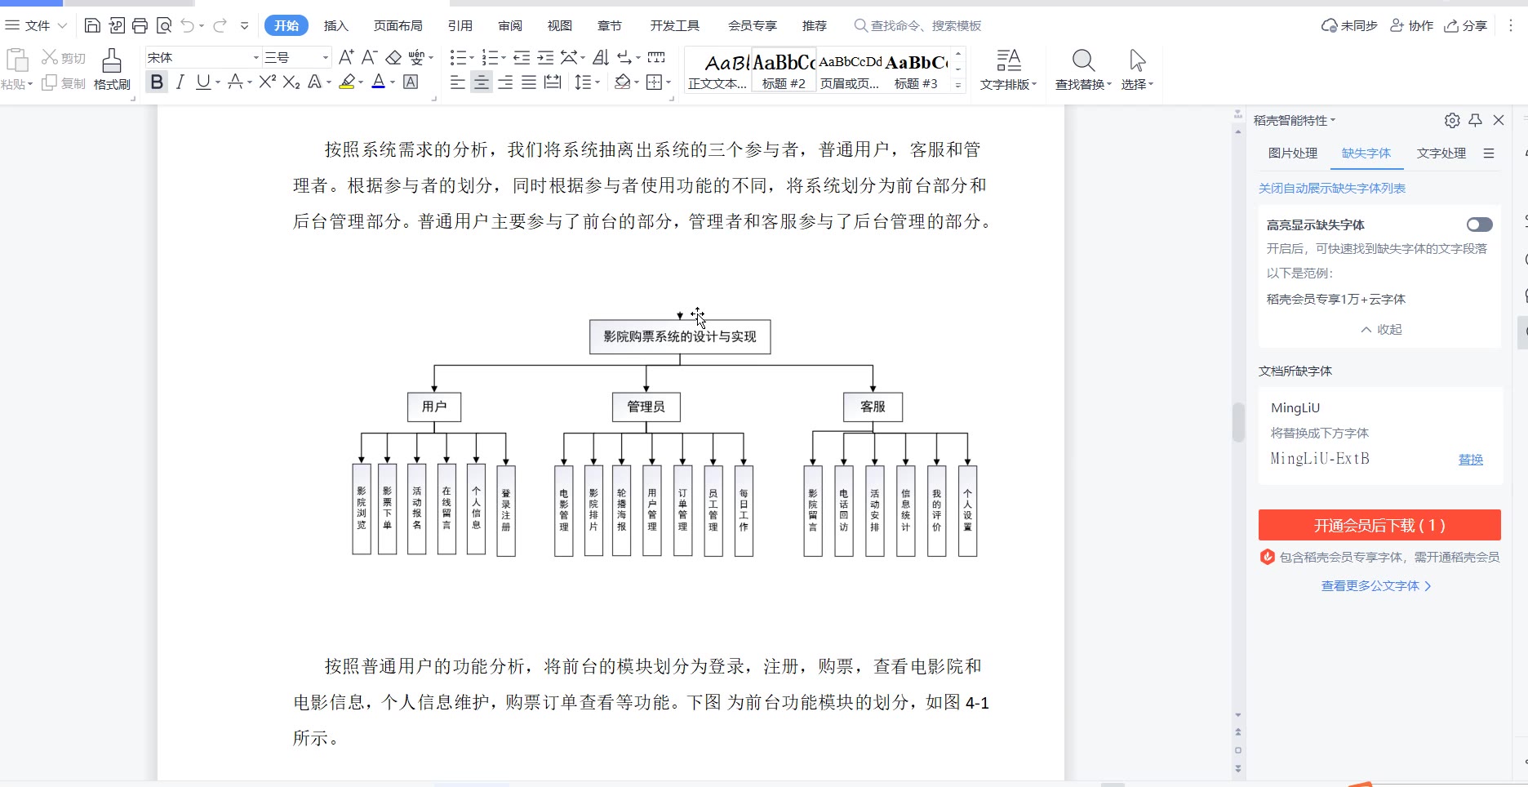Click the 分享 share button

tap(1466, 26)
